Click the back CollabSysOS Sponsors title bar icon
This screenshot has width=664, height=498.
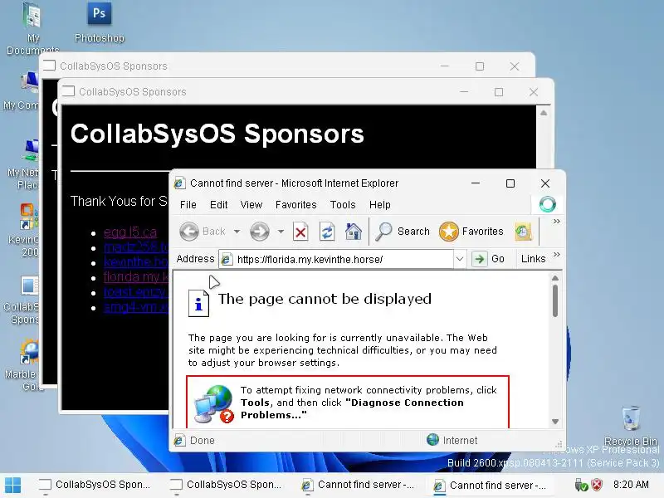point(49,66)
